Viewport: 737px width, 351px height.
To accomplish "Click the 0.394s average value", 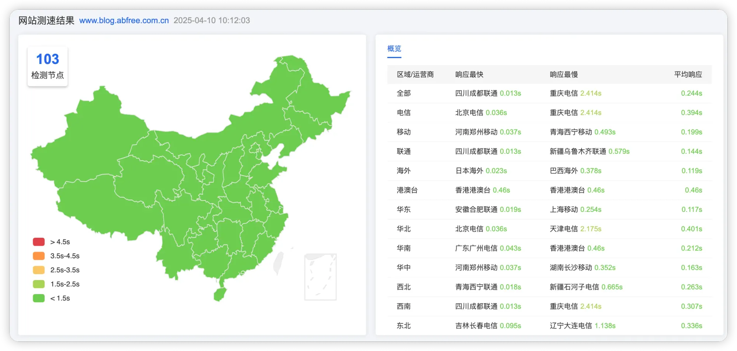I will 691,113.
